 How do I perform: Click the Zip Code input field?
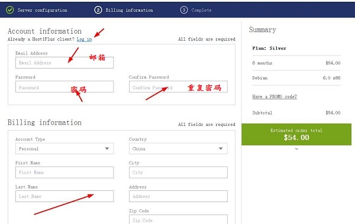(x=178, y=219)
